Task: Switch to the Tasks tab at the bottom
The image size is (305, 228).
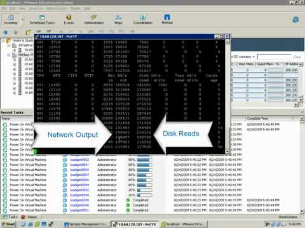Action: click(10, 217)
